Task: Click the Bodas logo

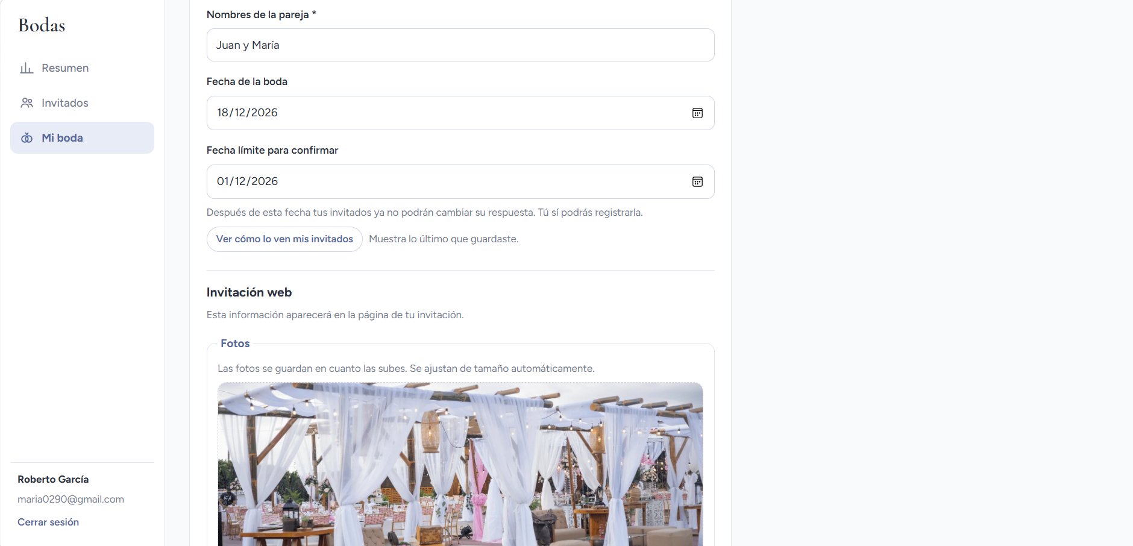Action: point(42,25)
